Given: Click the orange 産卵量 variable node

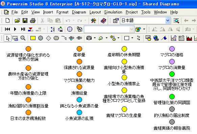Looking at the screenshot, I should click(79, 49).
